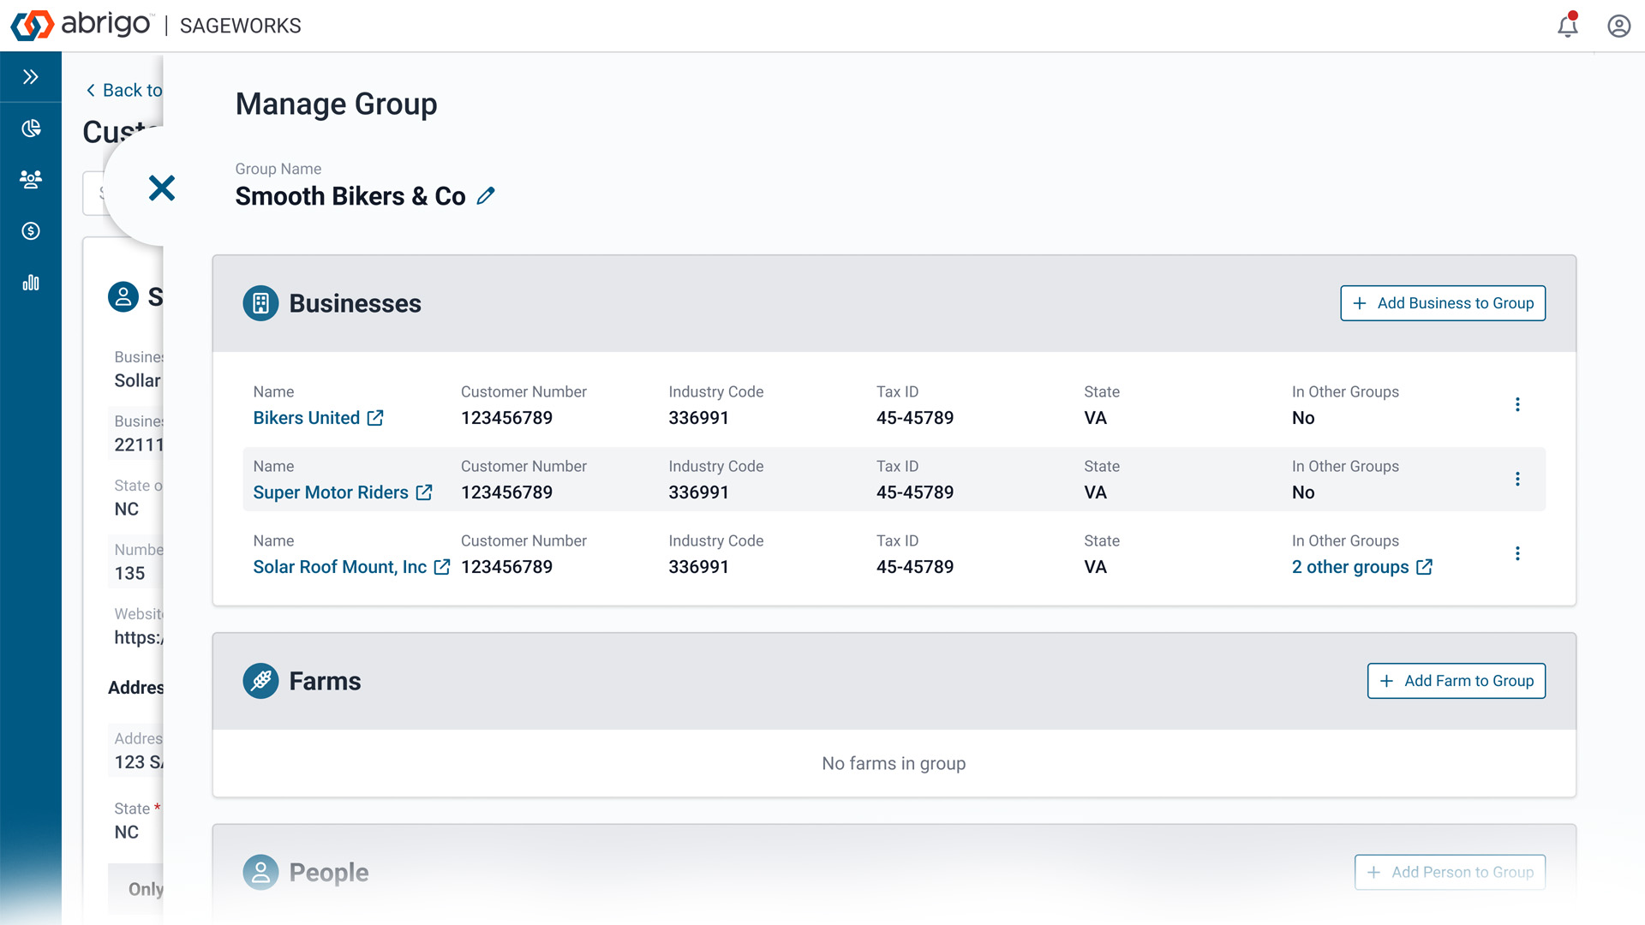Open the pie chart dashboard sidebar icon

click(x=31, y=128)
